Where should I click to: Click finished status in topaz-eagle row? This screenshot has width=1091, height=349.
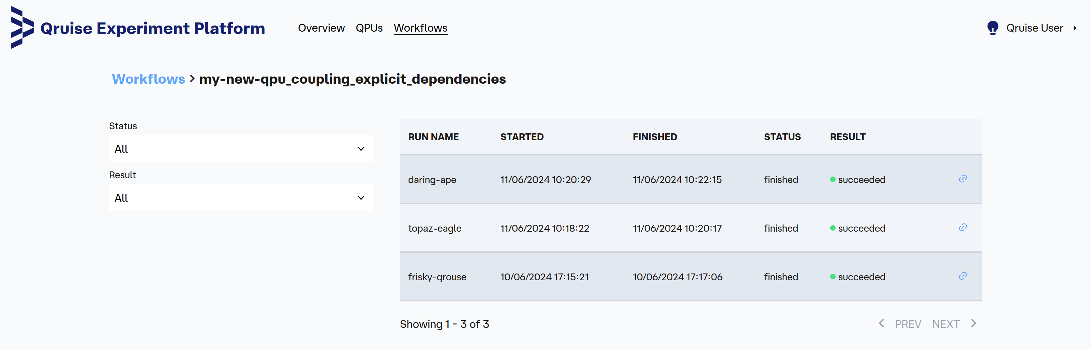781,228
